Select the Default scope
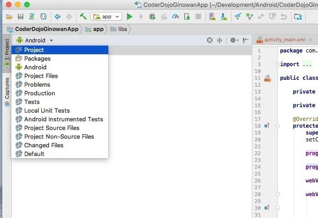The width and height of the screenshot is (318, 218). [x=60, y=154]
